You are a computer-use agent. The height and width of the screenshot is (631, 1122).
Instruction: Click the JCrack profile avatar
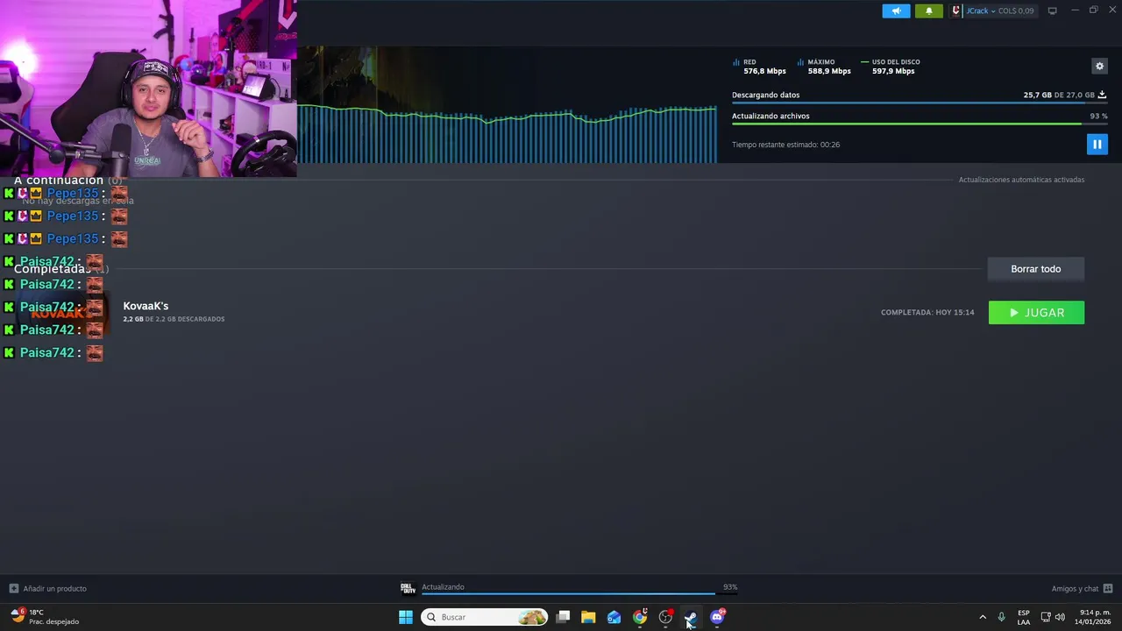(957, 11)
